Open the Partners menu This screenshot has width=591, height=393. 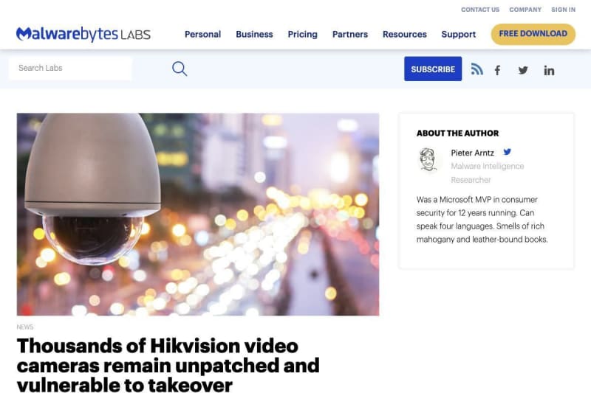[x=350, y=34]
